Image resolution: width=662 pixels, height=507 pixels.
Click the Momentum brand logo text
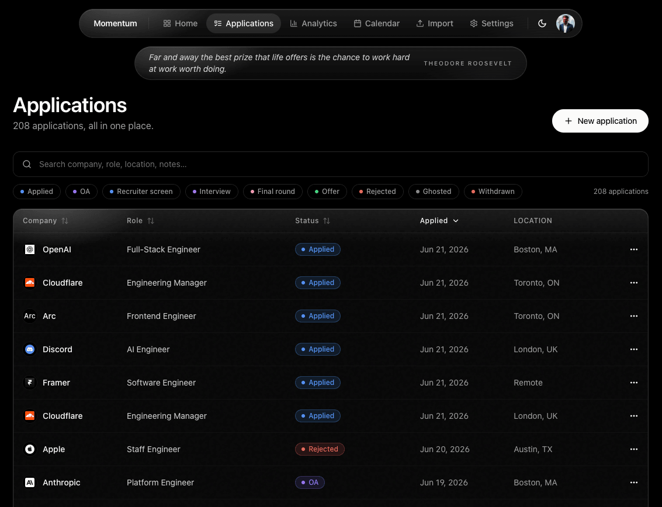click(115, 23)
